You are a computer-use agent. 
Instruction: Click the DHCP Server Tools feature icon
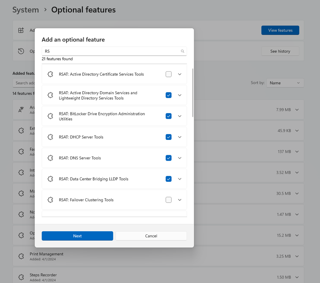click(x=50, y=137)
